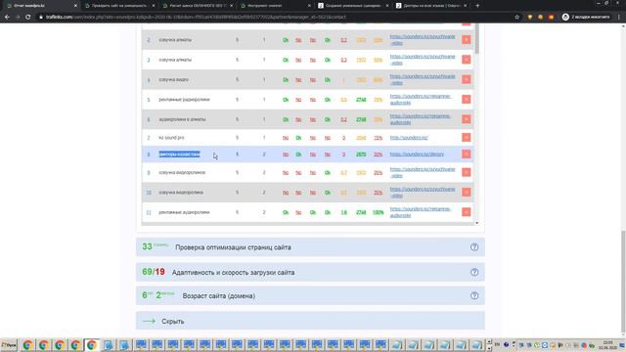Click red delete button for "озвучка видео" row
This screenshot has width=626, height=352.
point(466,79)
